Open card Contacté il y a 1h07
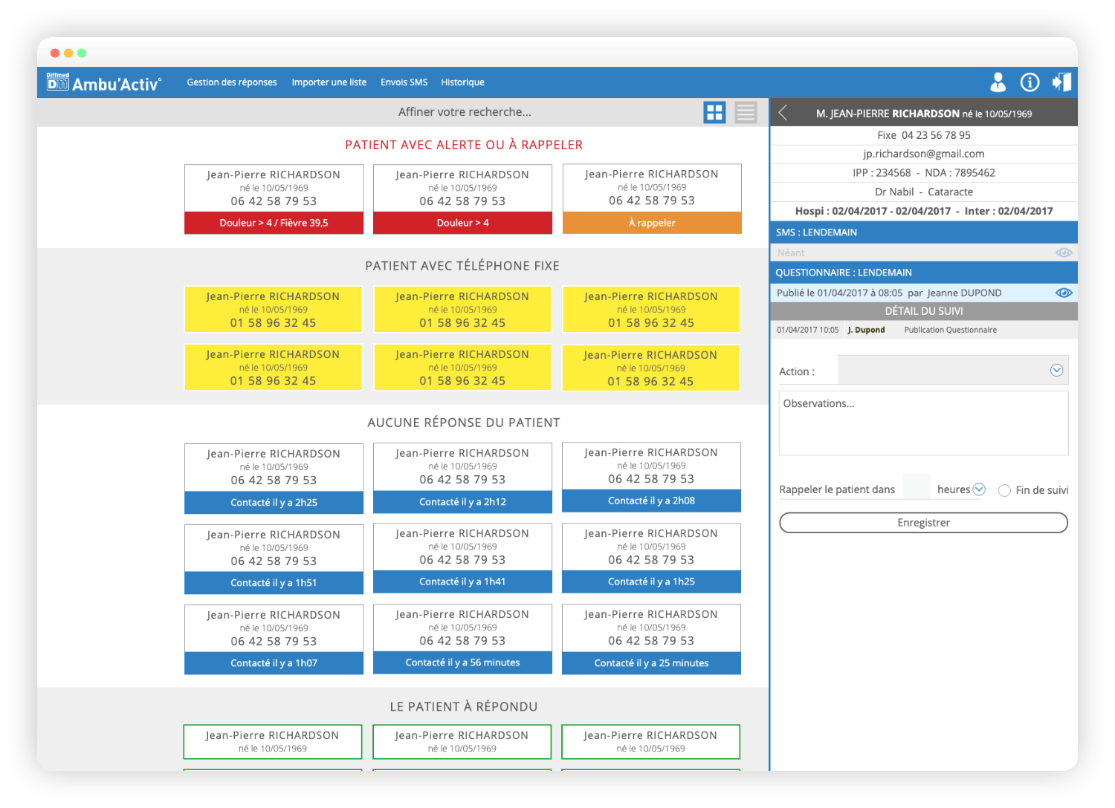Screen dimensions: 1115x808 (x=274, y=639)
